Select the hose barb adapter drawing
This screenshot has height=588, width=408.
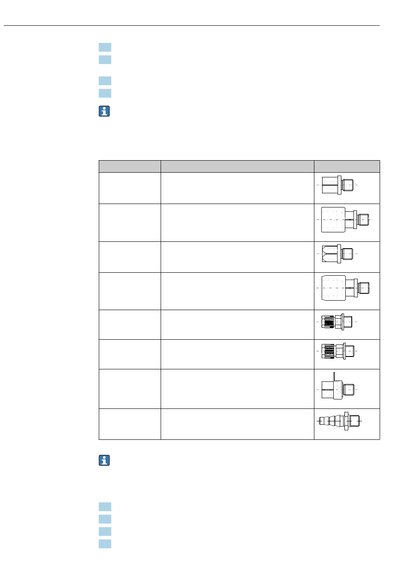(x=339, y=421)
